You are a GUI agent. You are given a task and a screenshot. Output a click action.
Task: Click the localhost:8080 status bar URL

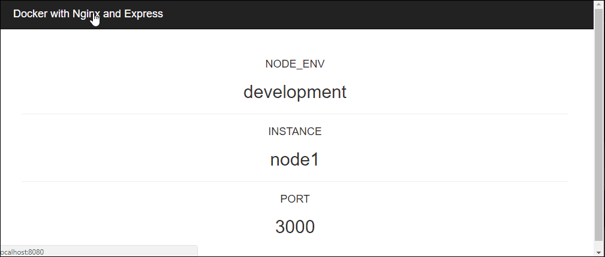[x=22, y=252]
